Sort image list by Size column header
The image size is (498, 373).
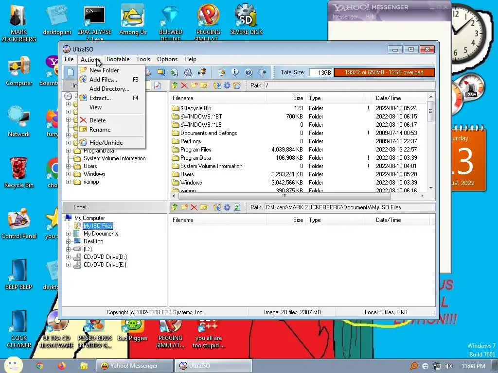[x=286, y=98]
